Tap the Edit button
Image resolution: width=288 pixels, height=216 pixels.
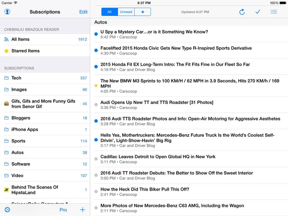point(84,12)
